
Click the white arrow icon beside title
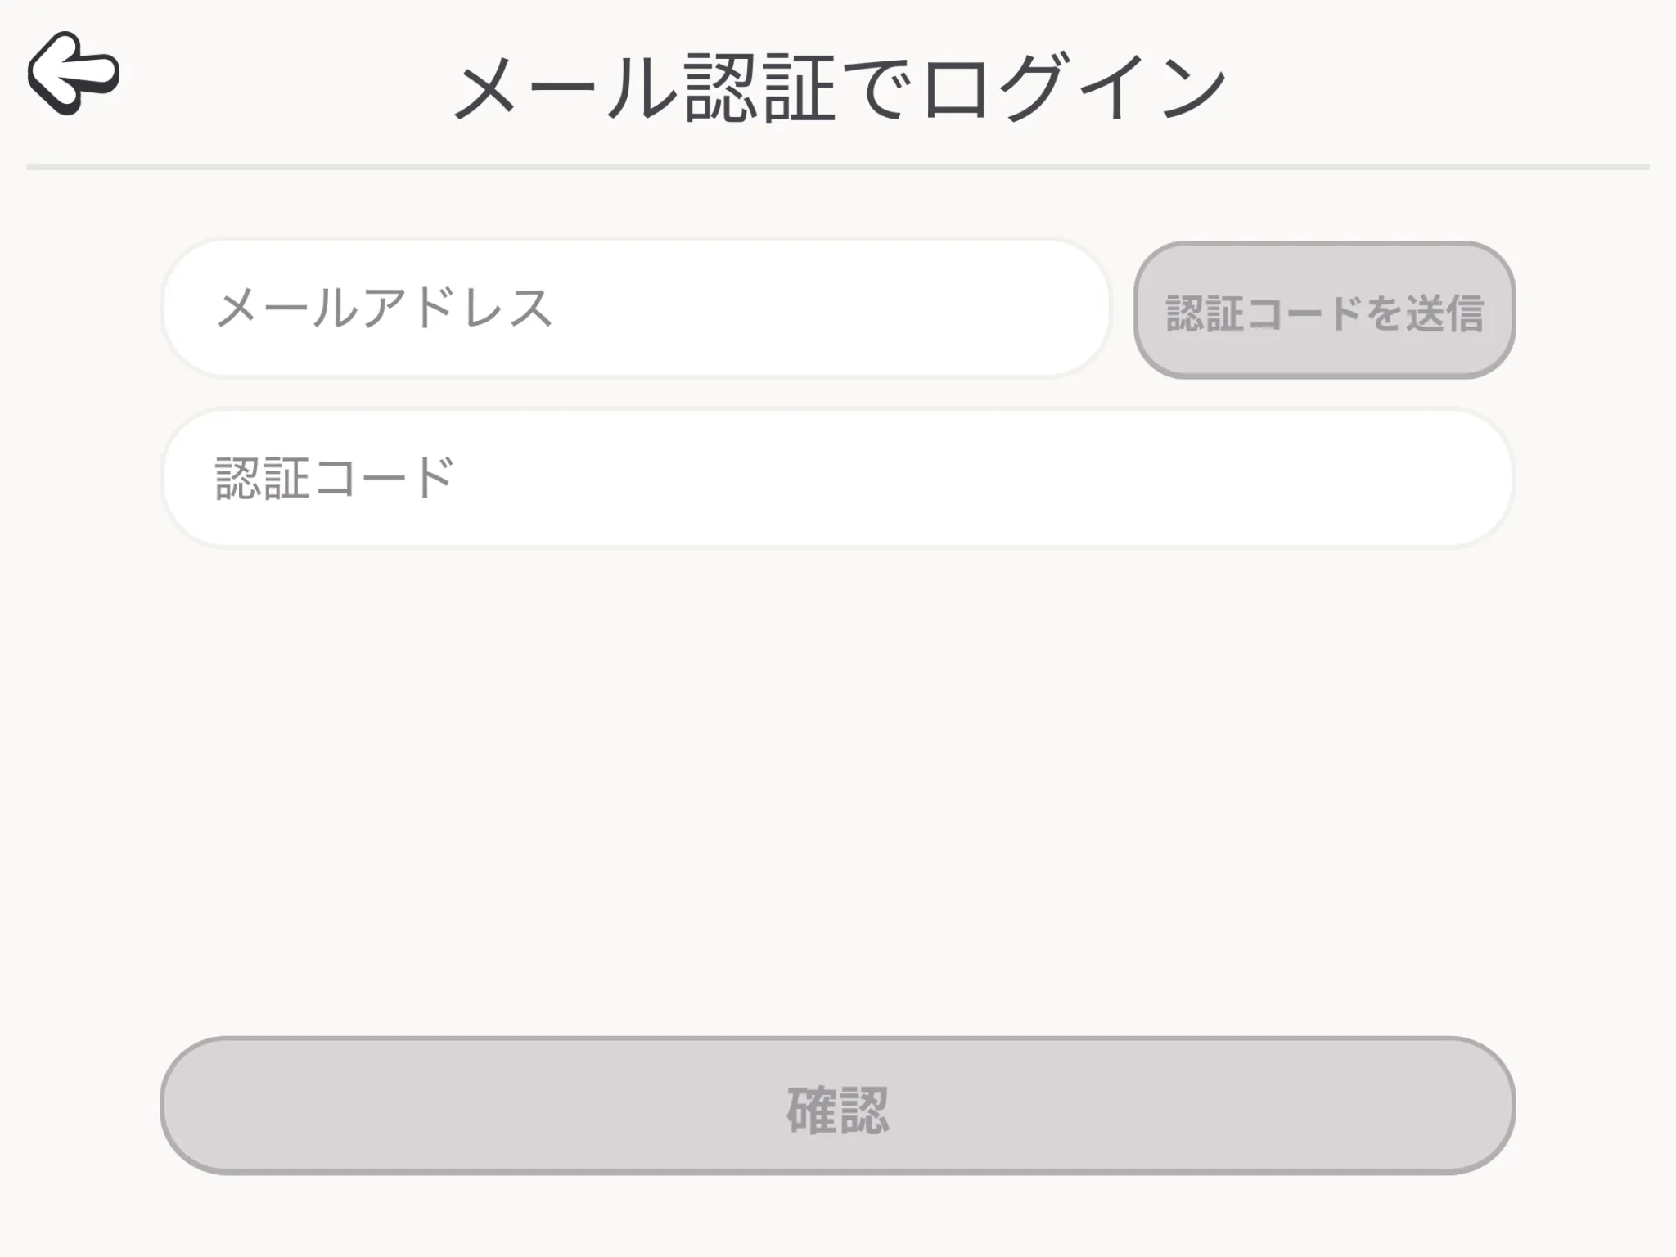(x=74, y=74)
